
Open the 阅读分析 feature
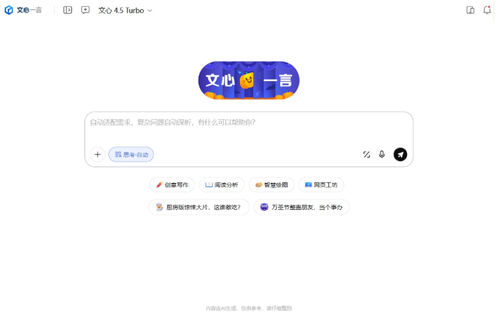[222, 185]
